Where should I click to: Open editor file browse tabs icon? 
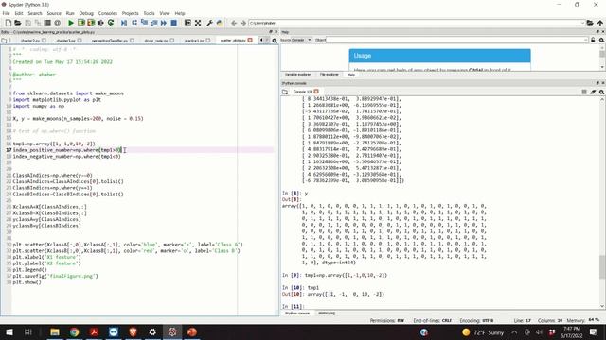4,40
